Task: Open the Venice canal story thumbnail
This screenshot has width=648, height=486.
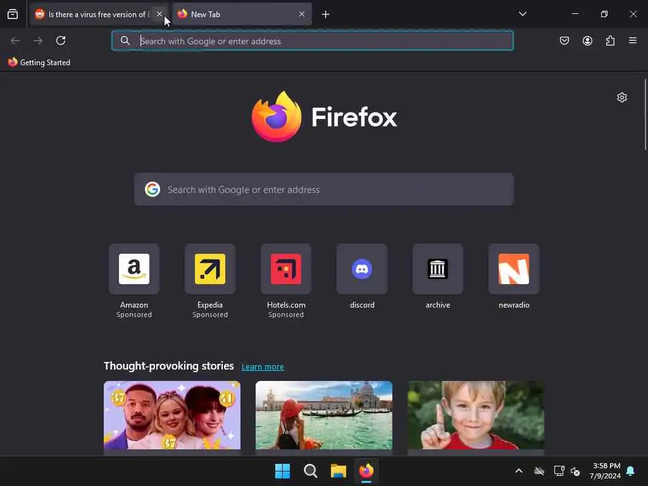Action: [324, 415]
